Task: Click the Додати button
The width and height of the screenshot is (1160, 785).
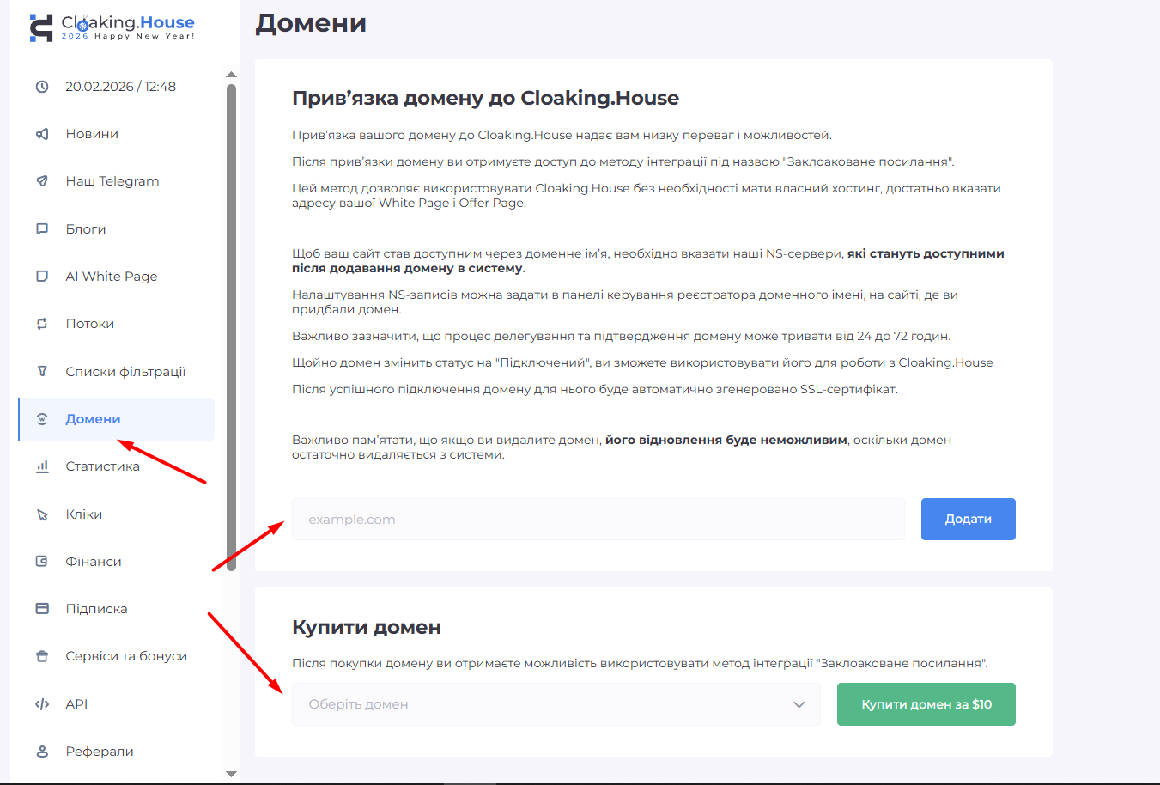Action: pyautogui.click(x=968, y=519)
